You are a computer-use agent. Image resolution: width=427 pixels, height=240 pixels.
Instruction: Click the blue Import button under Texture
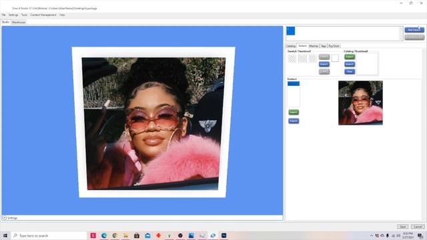pyautogui.click(x=294, y=121)
